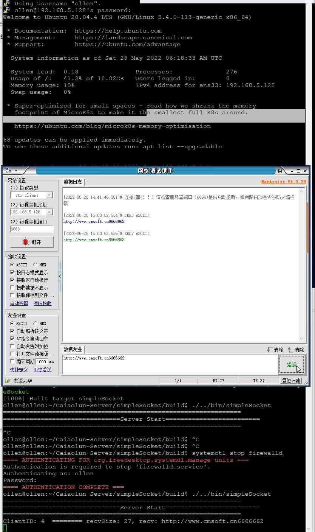Select HEX radio in 发送设置

coord(36,324)
